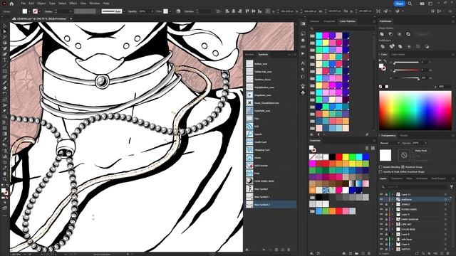Select the Type tool
Image resolution: width=456 pixels, height=256 pixels.
coord(5,60)
